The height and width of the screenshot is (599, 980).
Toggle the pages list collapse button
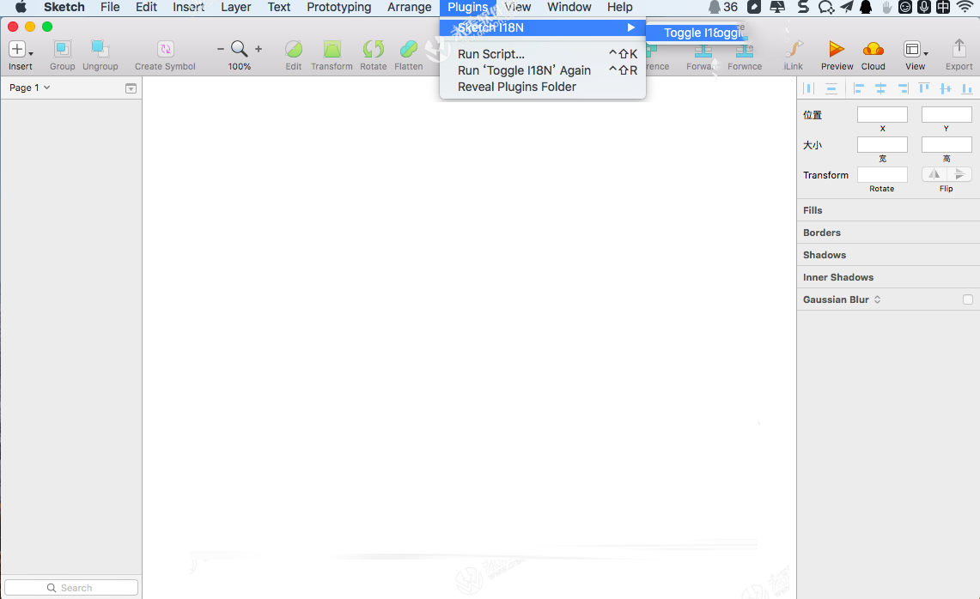(131, 88)
